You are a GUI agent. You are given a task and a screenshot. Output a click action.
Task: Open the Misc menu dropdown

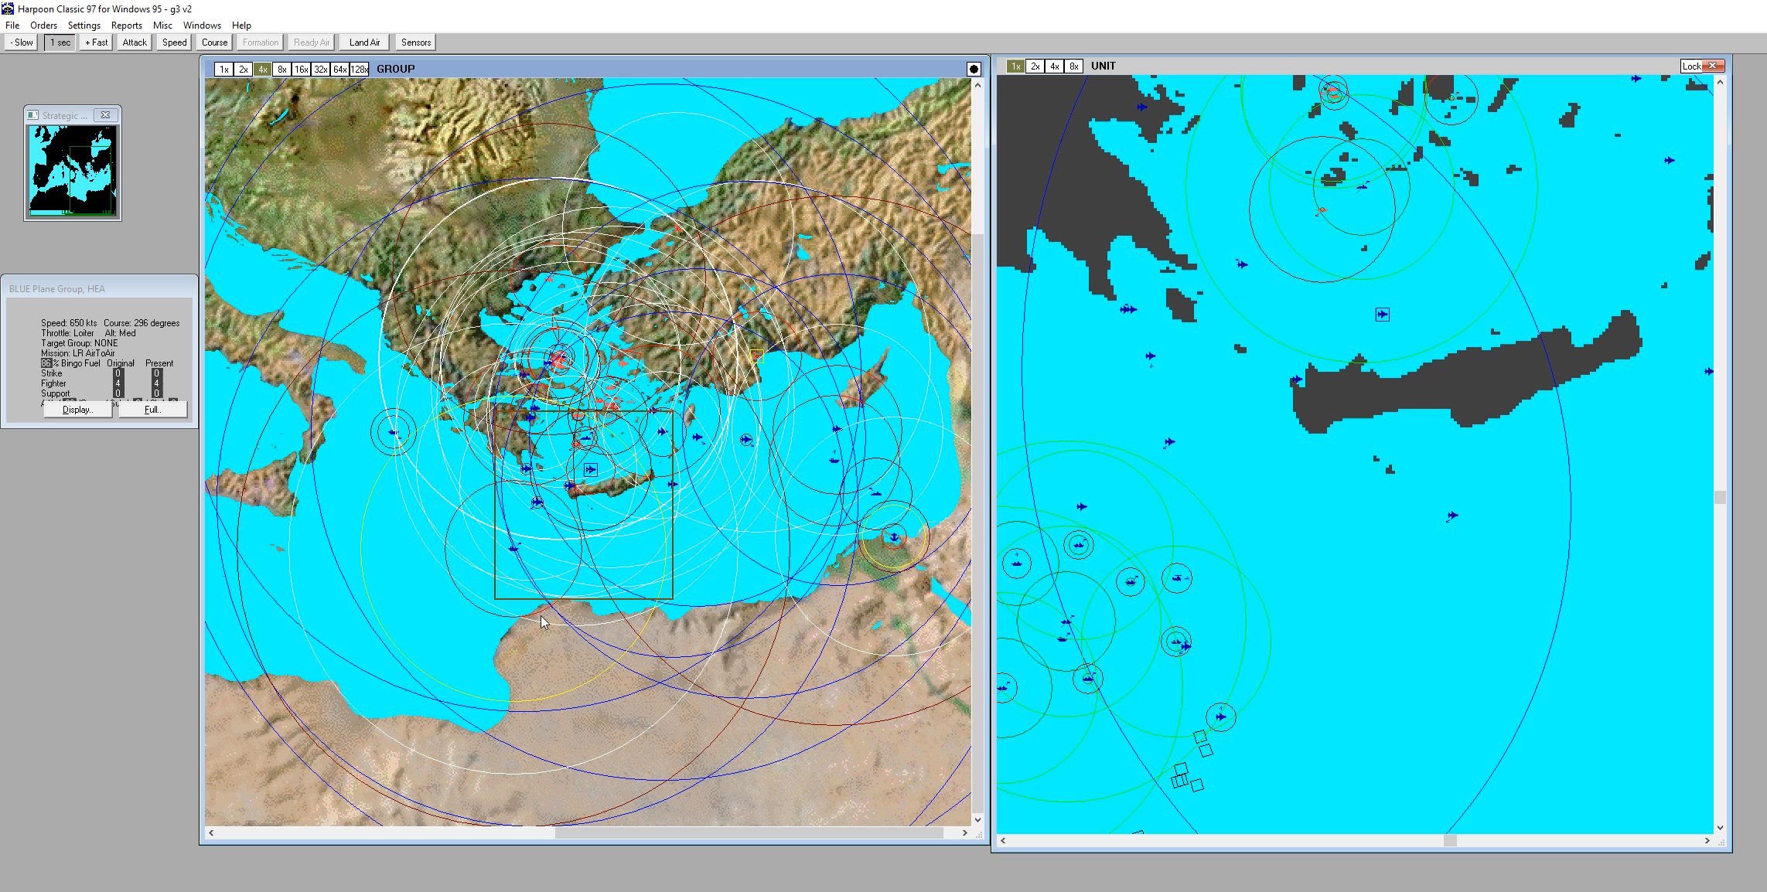(x=162, y=26)
